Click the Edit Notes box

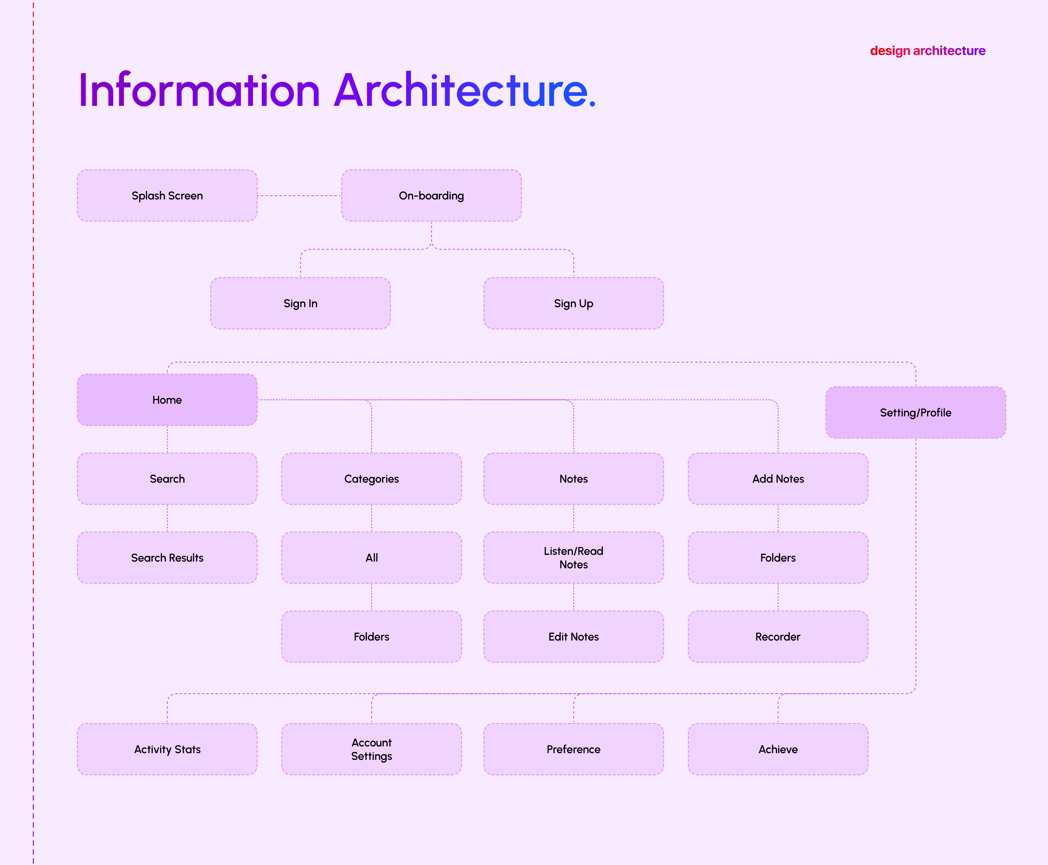coord(573,636)
